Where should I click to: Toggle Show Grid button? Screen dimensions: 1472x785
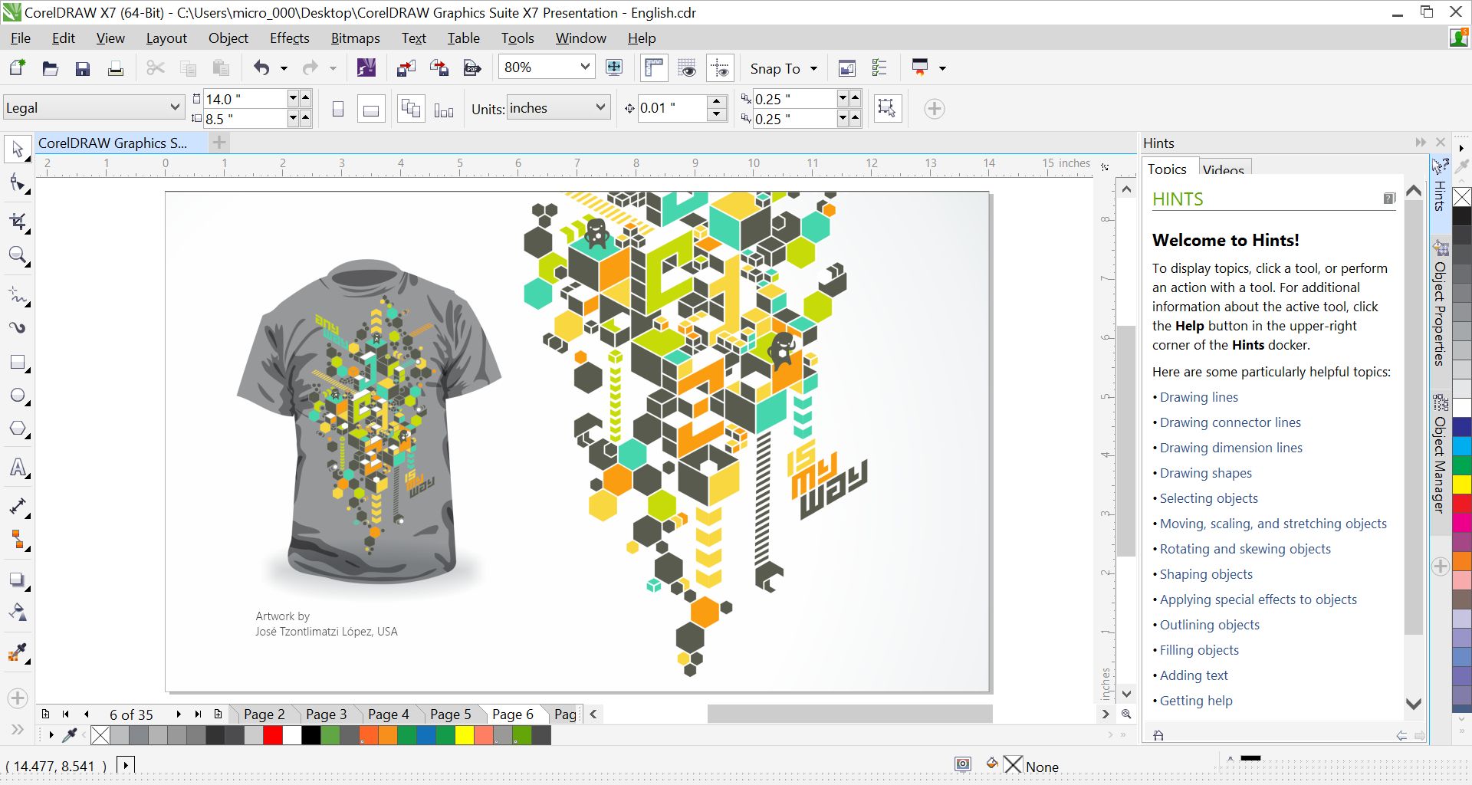click(687, 68)
